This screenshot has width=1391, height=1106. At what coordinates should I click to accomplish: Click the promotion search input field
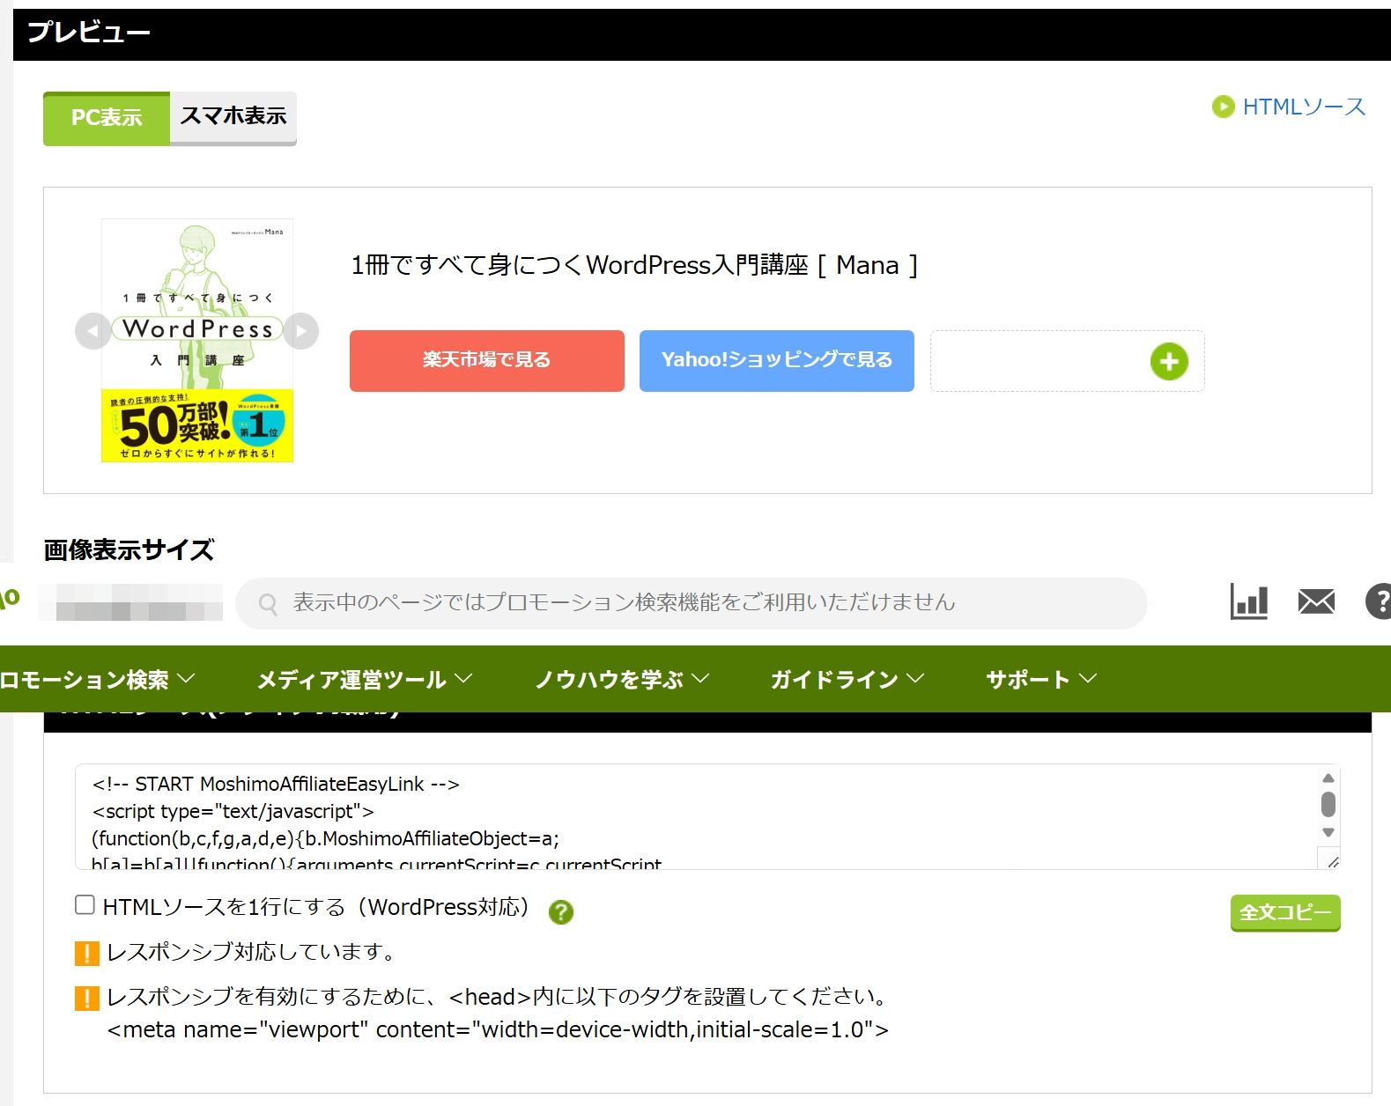pyautogui.click(x=692, y=603)
